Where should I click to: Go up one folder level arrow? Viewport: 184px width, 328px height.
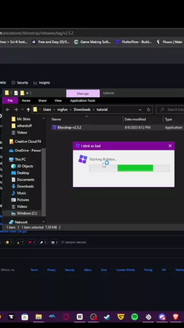click(28, 109)
